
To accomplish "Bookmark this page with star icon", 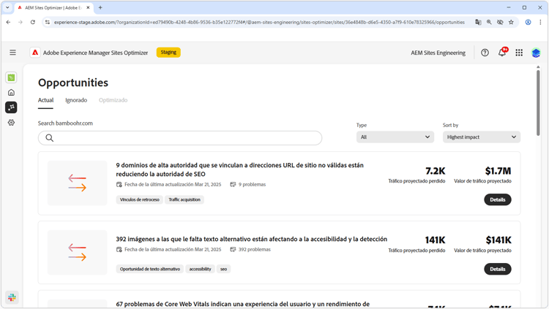I will (x=511, y=22).
